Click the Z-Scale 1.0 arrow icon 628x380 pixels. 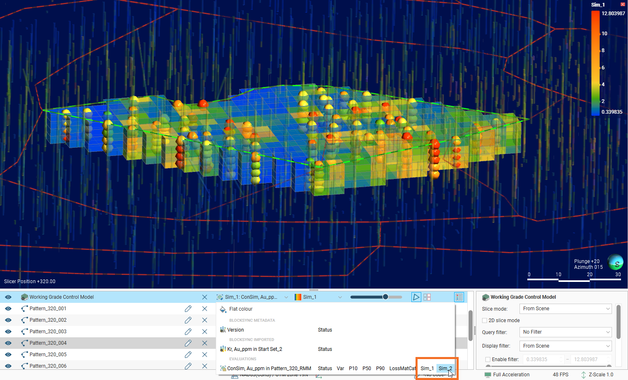pyautogui.click(x=583, y=375)
